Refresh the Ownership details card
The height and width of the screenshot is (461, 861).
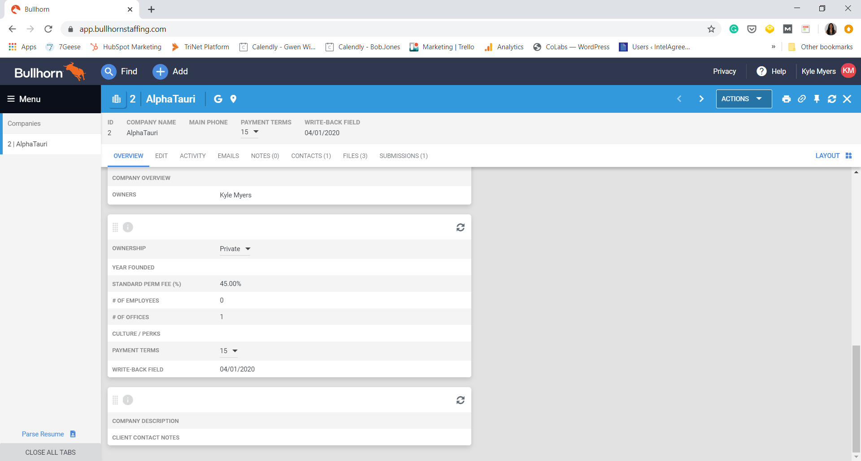460,227
